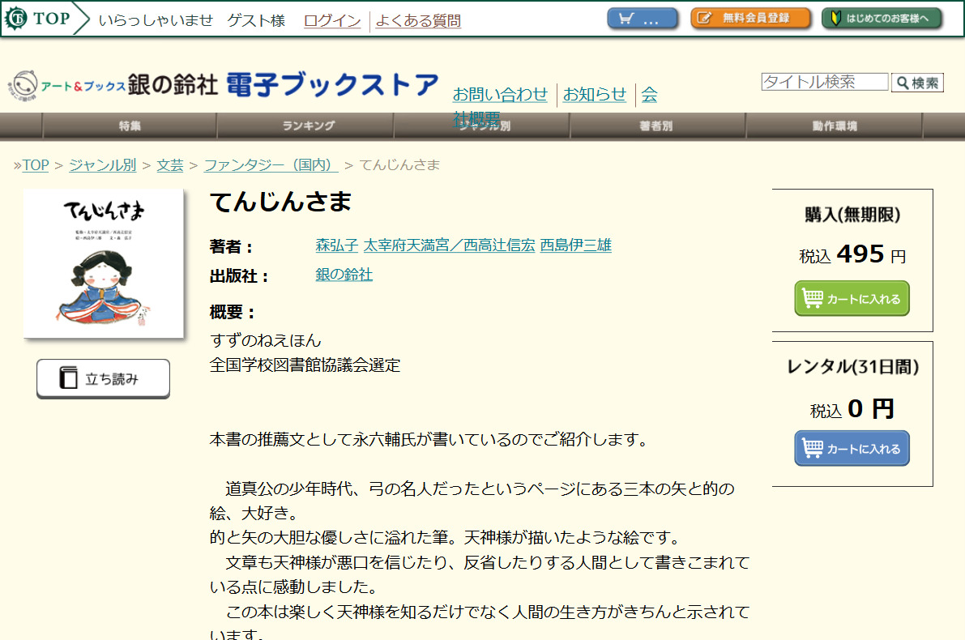Screen dimensions: 965x640
Task: Click the 検索 magnifier button
Action: click(x=917, y=83)
